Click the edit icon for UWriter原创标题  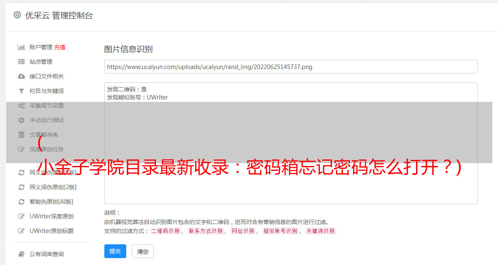point(22,231)
